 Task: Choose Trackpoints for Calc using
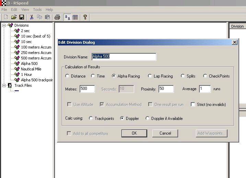click(x=91, y=119)
